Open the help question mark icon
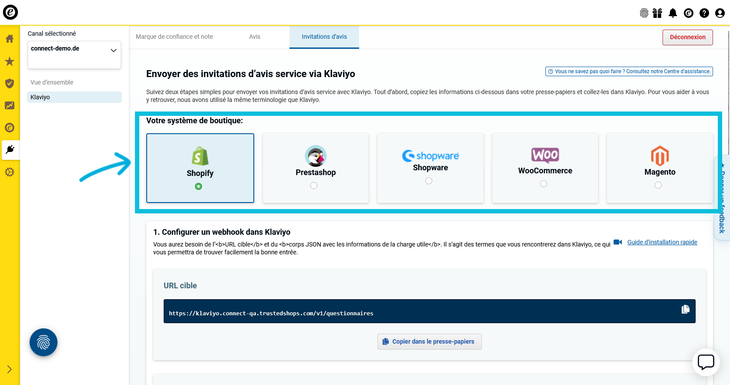 click(x=704, y=13)
